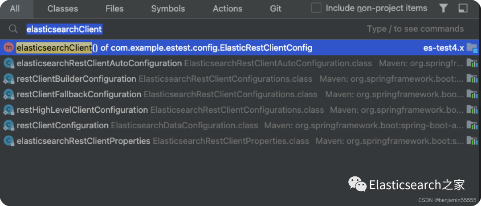481x206 pixels.
Task: Select the restClientFallbackConfiguration result
Action: click(79, 95)
